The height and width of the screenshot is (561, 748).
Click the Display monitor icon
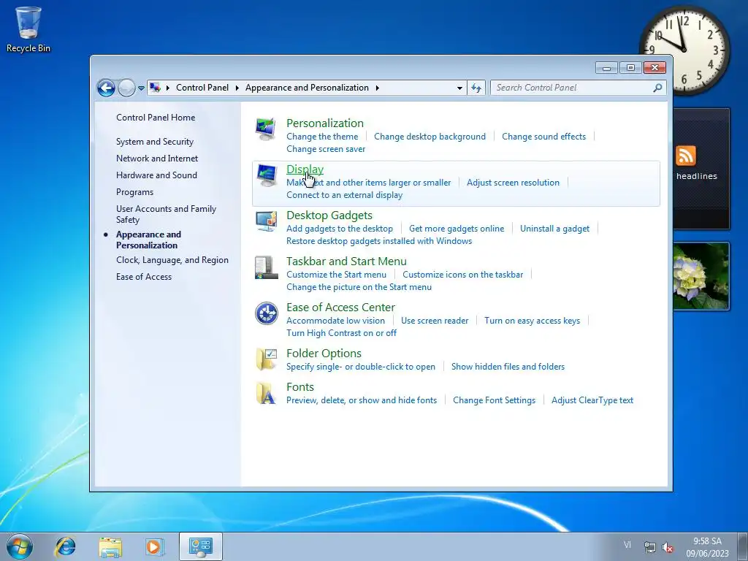click(x=266, y=175)
